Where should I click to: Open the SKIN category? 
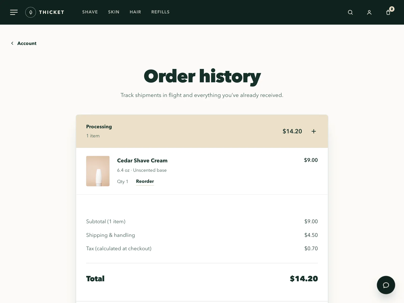point(114,12)
